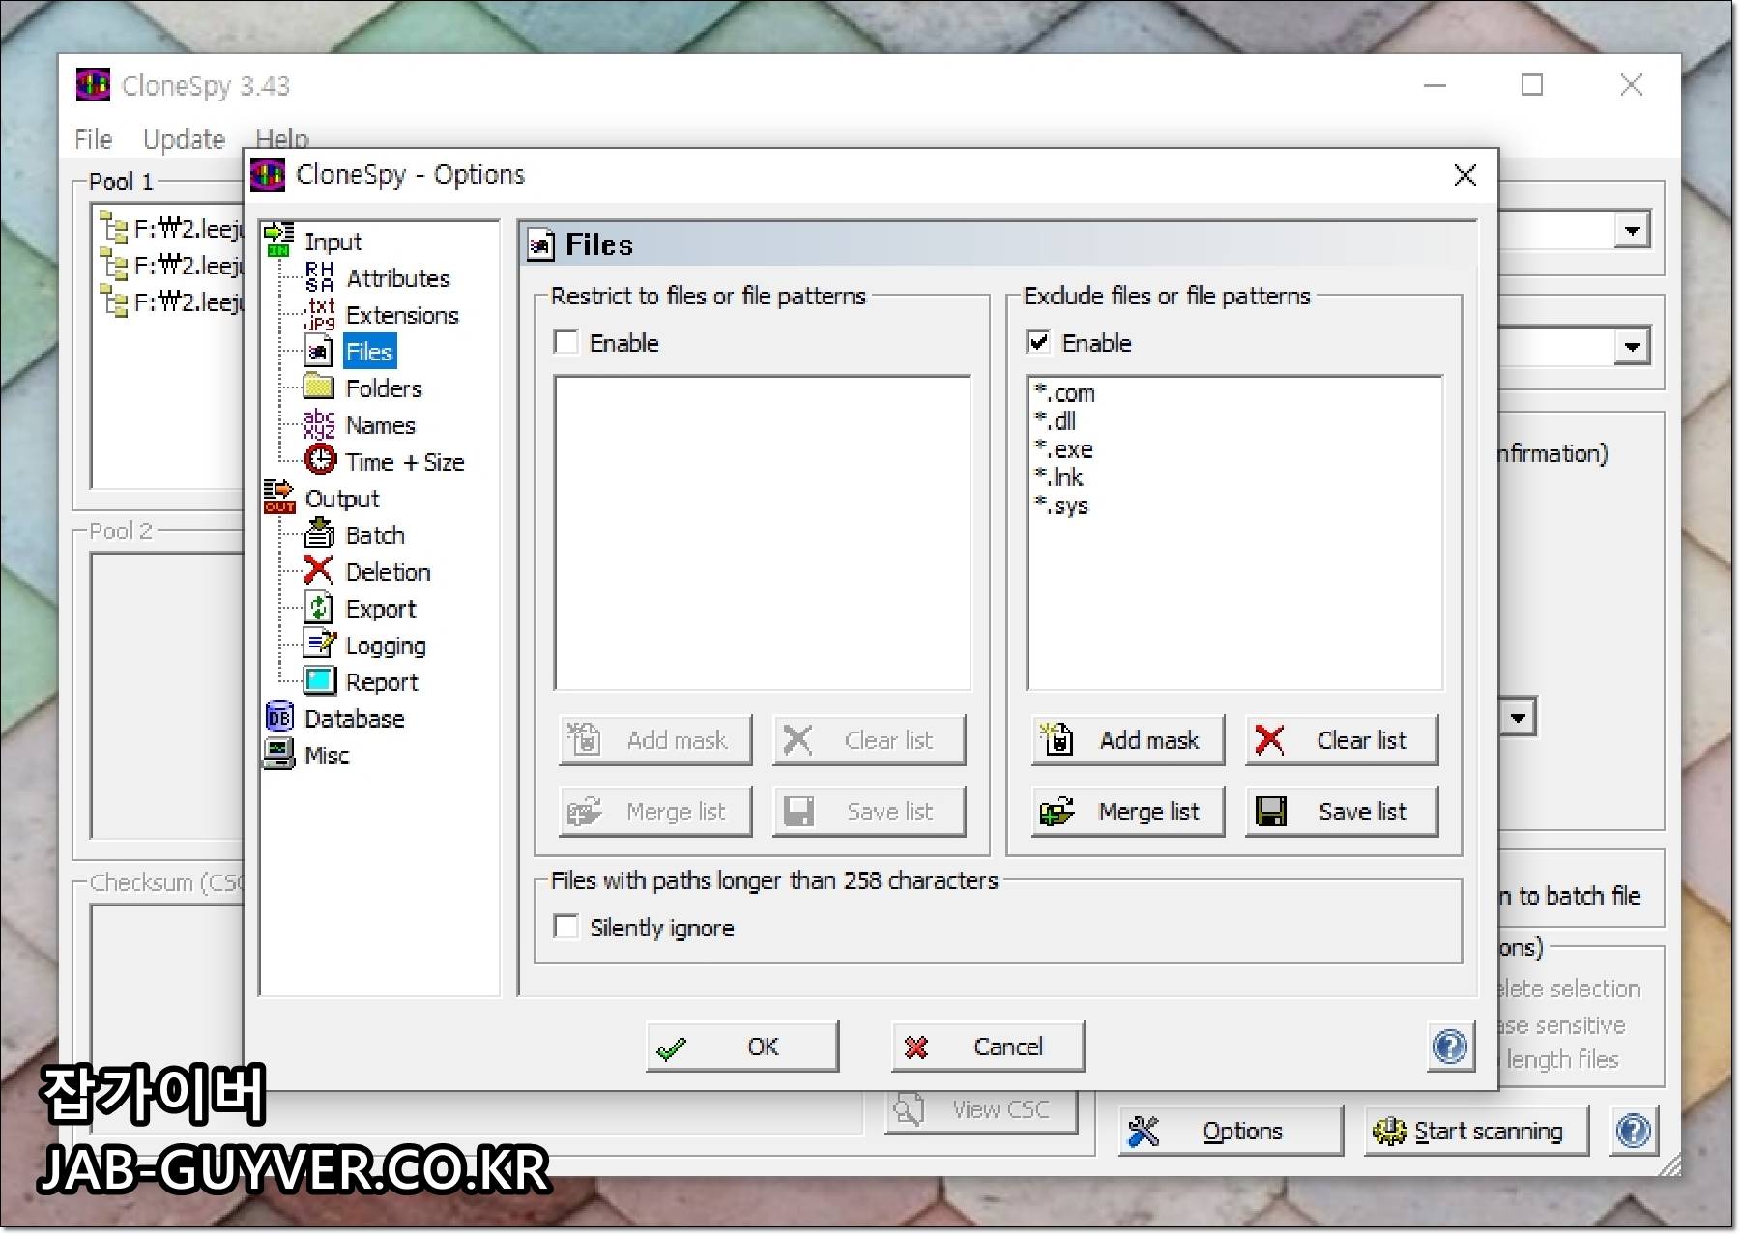Click the Database DB icon
Viewport: 1740px width, 1235px height.
click(x=278, y=717)
